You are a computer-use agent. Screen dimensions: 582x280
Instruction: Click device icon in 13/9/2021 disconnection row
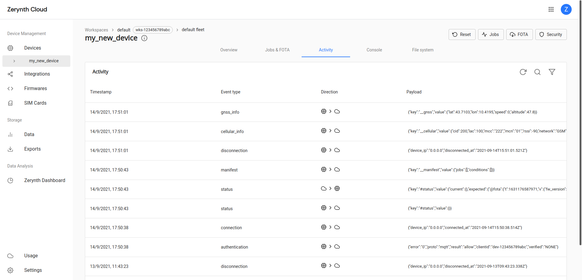click(324, 265)
